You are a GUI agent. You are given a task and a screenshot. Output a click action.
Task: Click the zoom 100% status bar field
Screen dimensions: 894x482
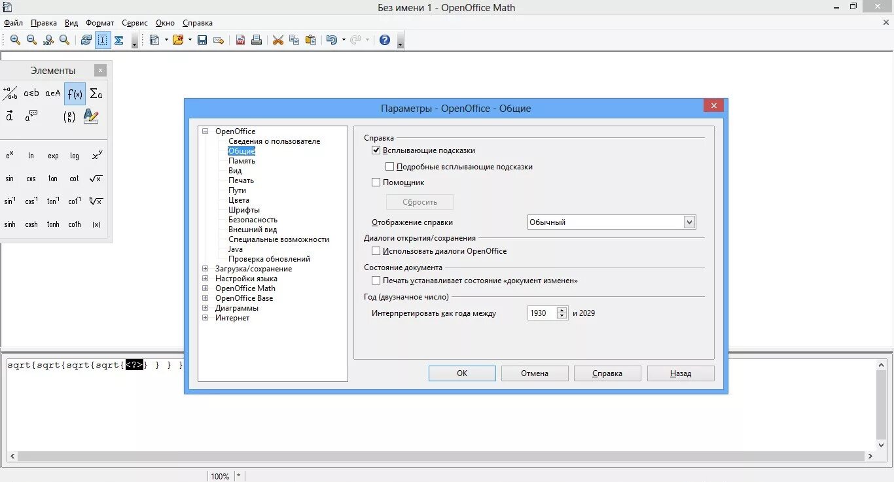pyautogui.click(x=220, y=476)
